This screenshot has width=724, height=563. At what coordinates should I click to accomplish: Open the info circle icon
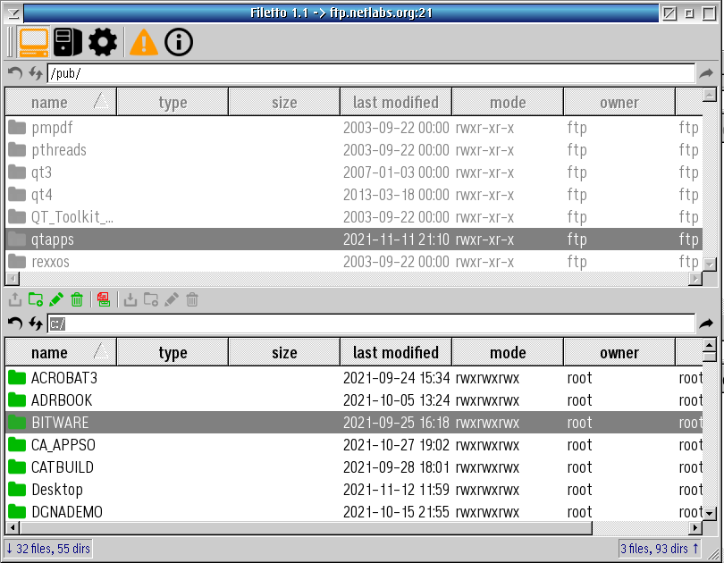click(179, 41)
